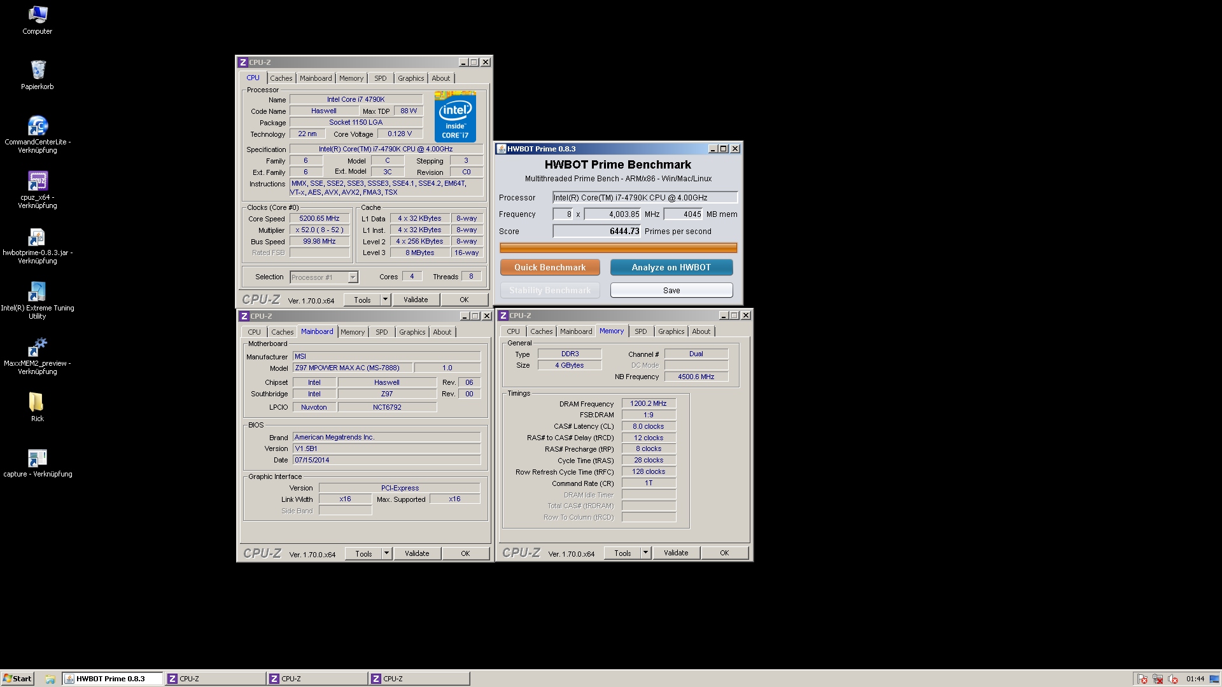Click the red-cross network icon next to the shield icon in the tray
The height and width of the screenshot is (687, 1222).
tap(1158, 679)
